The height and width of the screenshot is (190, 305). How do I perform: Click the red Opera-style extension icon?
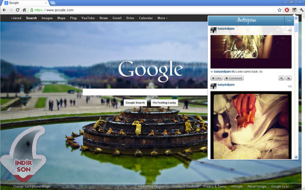(287, 10)
